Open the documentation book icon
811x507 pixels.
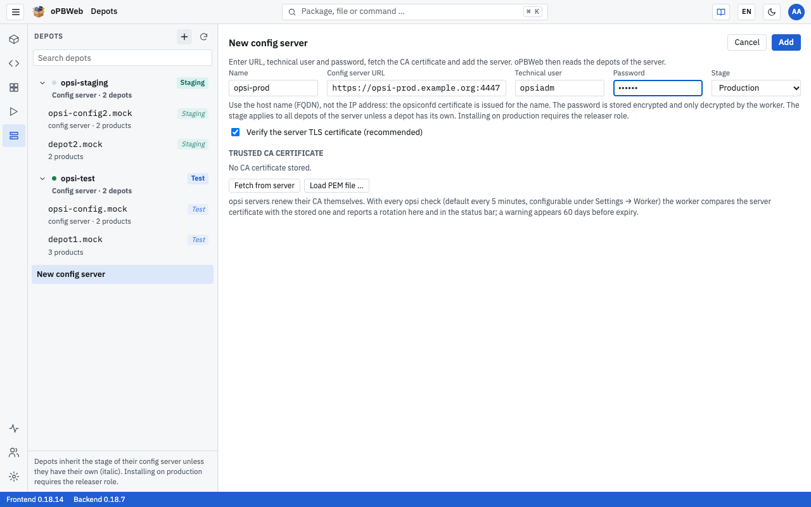(721, 11)
